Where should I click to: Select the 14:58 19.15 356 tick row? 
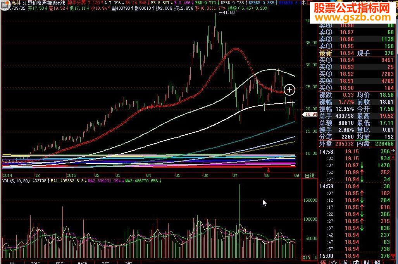pyautogui.click(x=355, y=152)
